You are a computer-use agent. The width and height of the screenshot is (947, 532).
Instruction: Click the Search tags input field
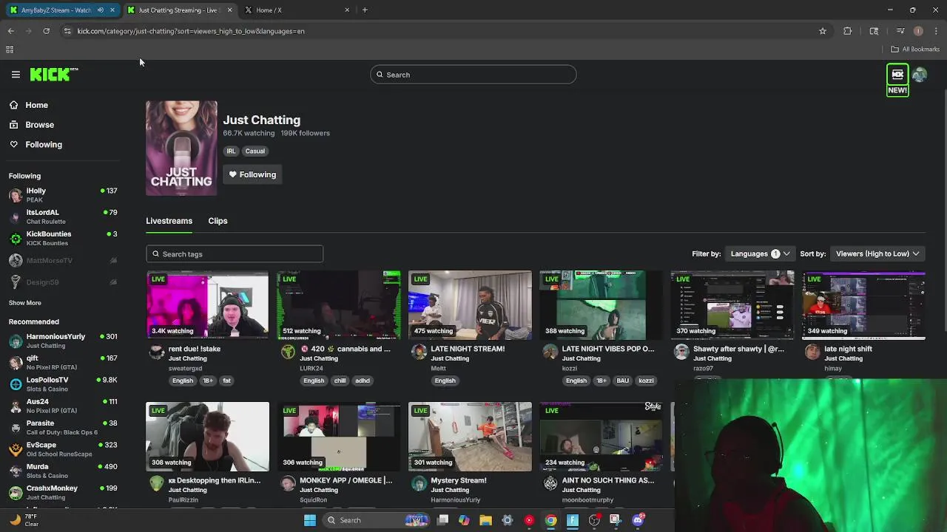[235, 254]
